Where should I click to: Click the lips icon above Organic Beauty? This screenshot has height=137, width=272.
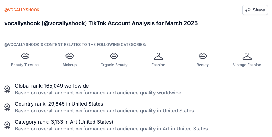tap(114, 56)
